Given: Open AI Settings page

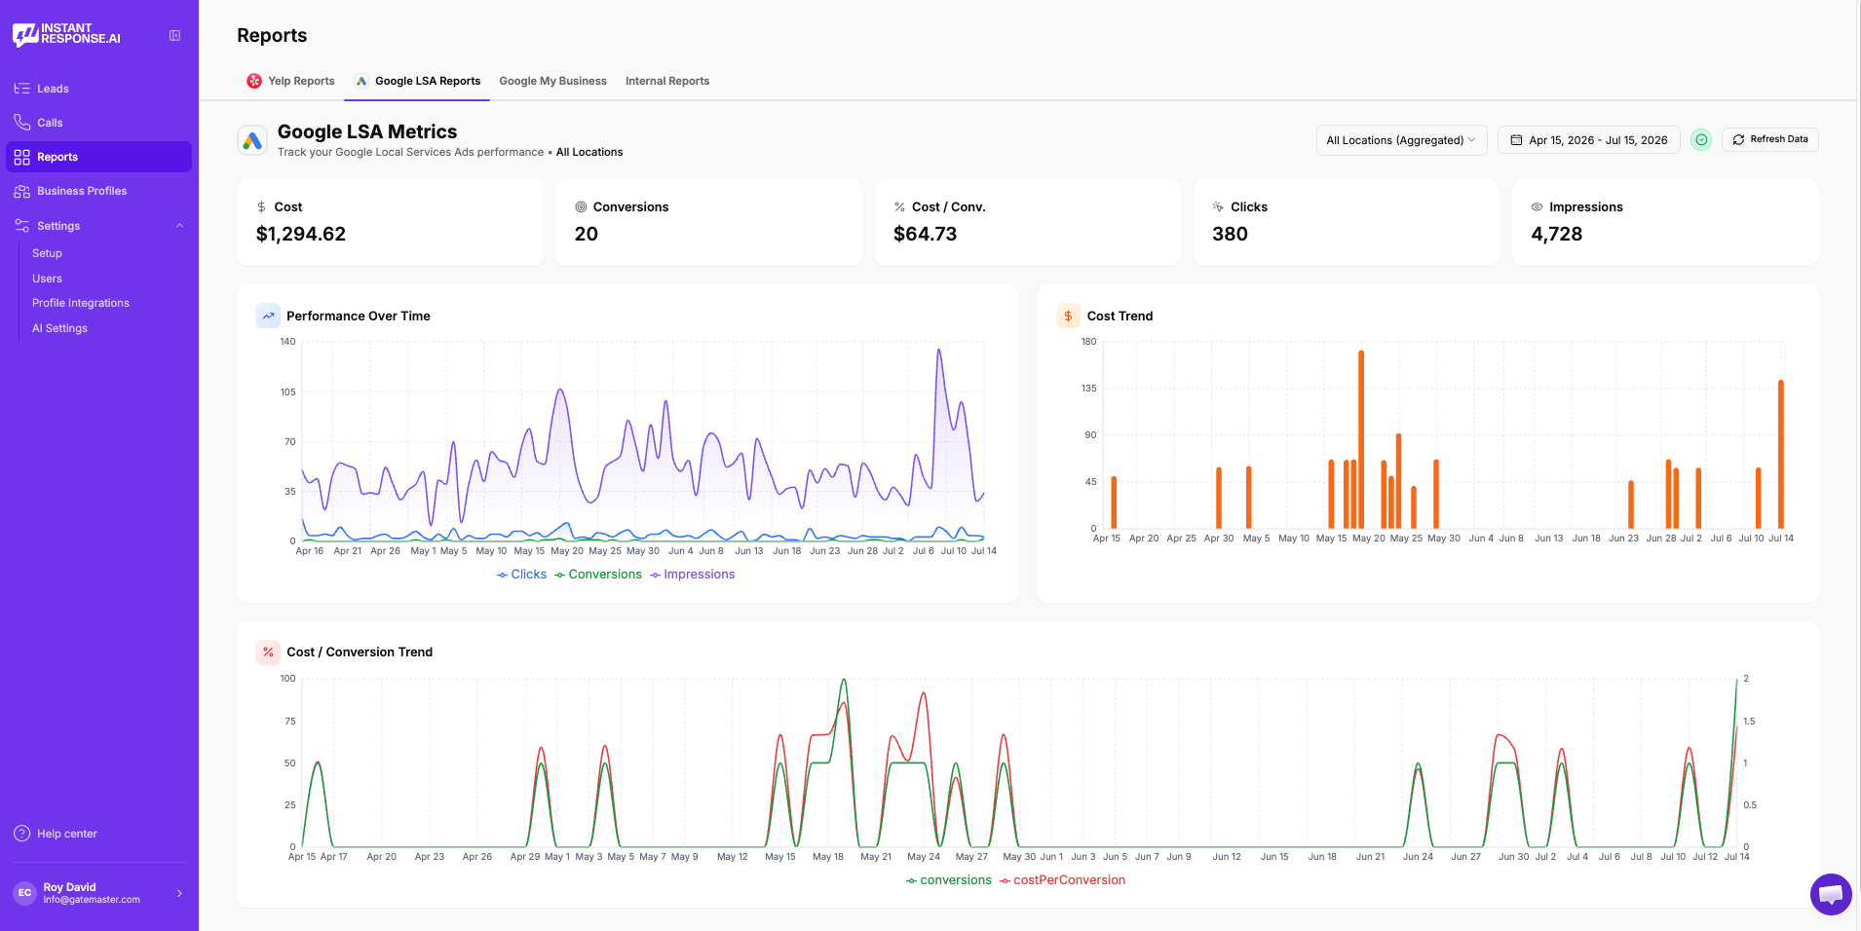Looking at the screenshot, I should click(x=59, y=328).
